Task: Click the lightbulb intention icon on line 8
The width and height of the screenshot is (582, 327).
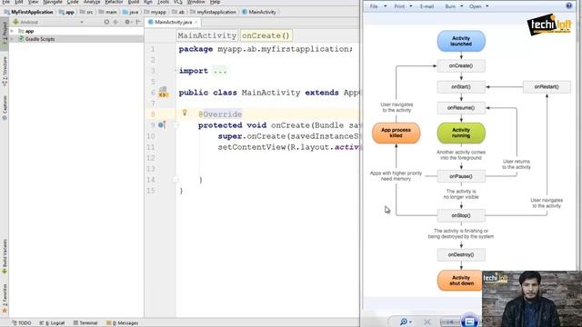Action: pyautogui.click(x=185, y=113)
